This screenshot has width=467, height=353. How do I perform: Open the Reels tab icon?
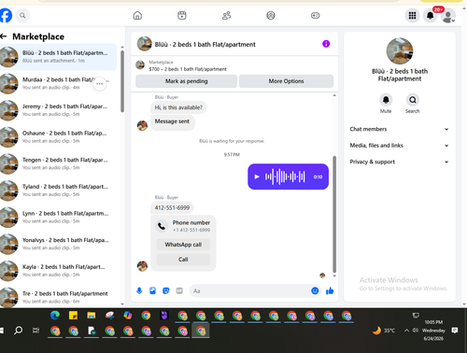coord(182,15)
